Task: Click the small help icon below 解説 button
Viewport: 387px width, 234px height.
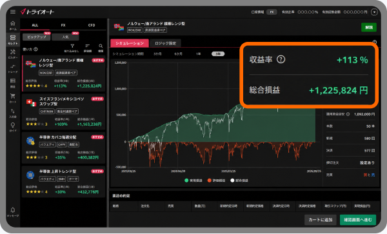Action: pos(375,42)
